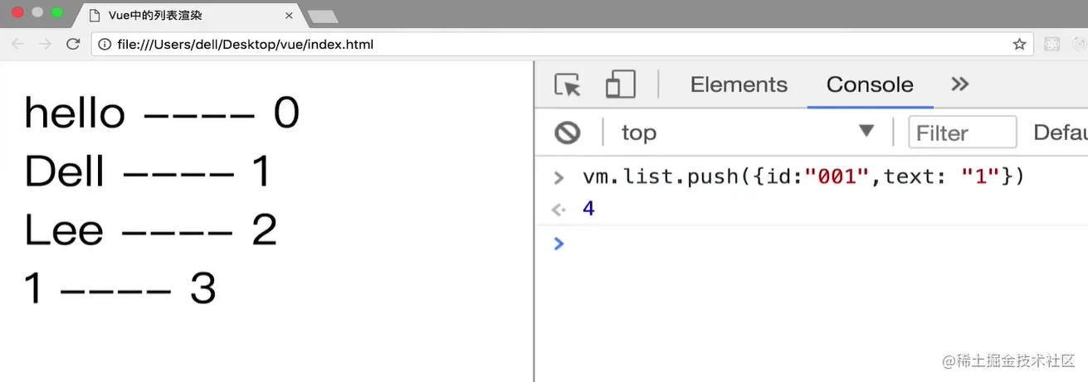1088x382 pixels.
Task: Open a new browser tab
Action: (322, 16)
